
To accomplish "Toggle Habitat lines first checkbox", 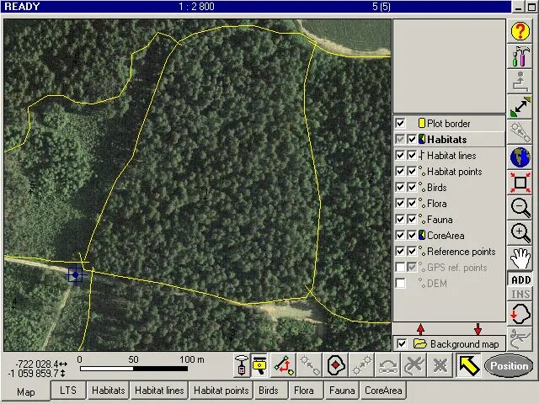I will pos(400,155).
